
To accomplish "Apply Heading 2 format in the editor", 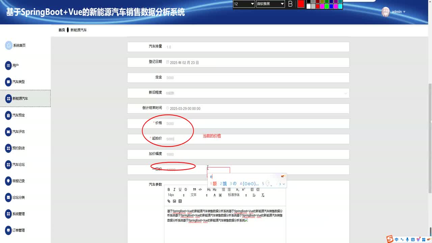I will (x=215, y=190).
